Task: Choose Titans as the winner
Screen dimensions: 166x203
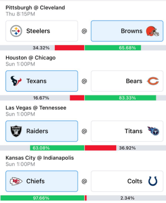Action: (x=127, y=131)
